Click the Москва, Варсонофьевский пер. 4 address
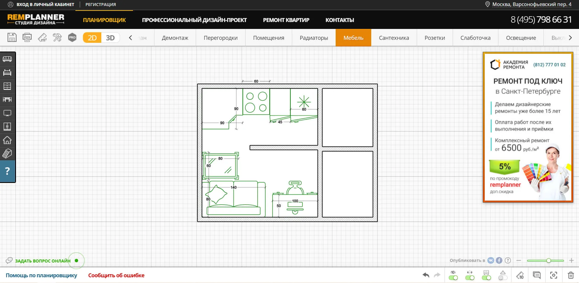Image resolution: width=579 pixels, height=283 pixels. pyautogui.click(x=532, y=4)
